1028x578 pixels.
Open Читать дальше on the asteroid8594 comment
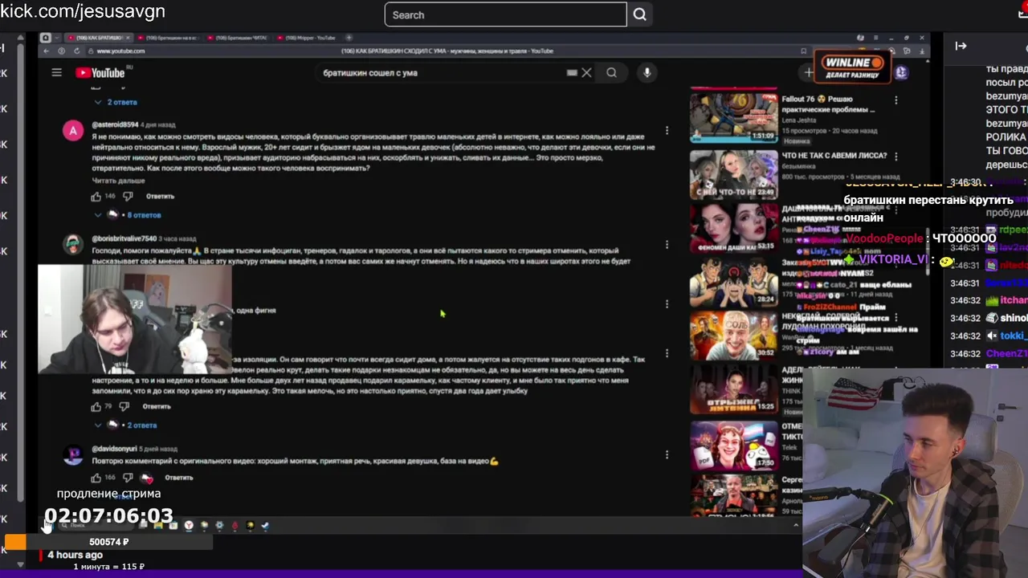pyautogui.click(x=118, y=181)
